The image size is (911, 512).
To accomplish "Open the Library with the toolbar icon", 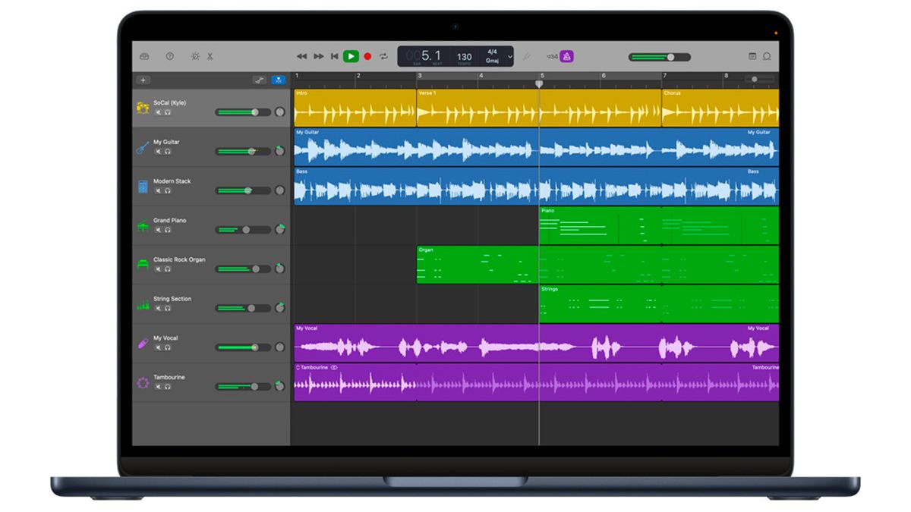I will coord(146,56).
